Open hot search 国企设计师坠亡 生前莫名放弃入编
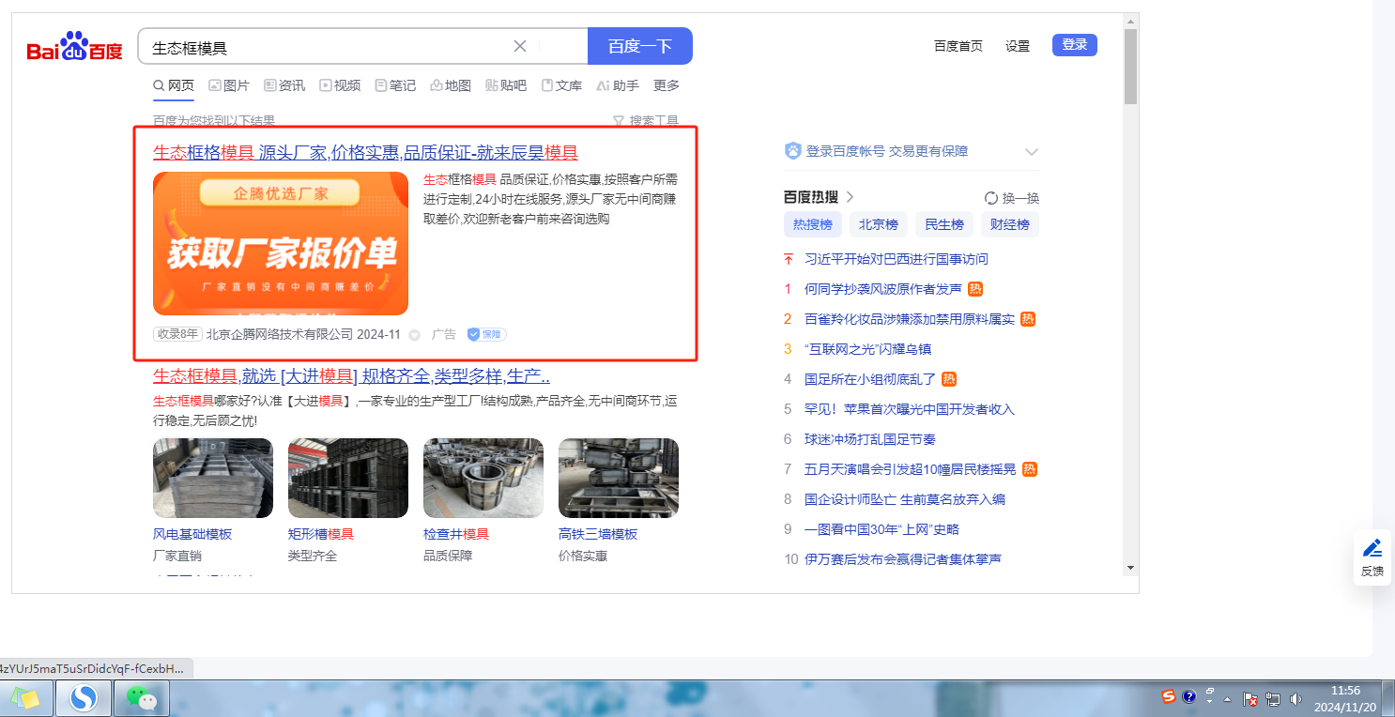The height and width of the screenshot is (717, 1395). click(x=905, y=499)
